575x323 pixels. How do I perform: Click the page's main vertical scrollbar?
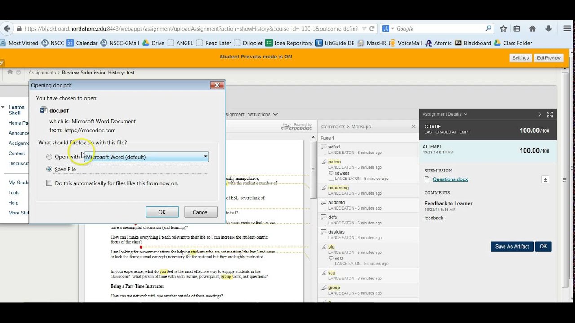click(565, 179)
